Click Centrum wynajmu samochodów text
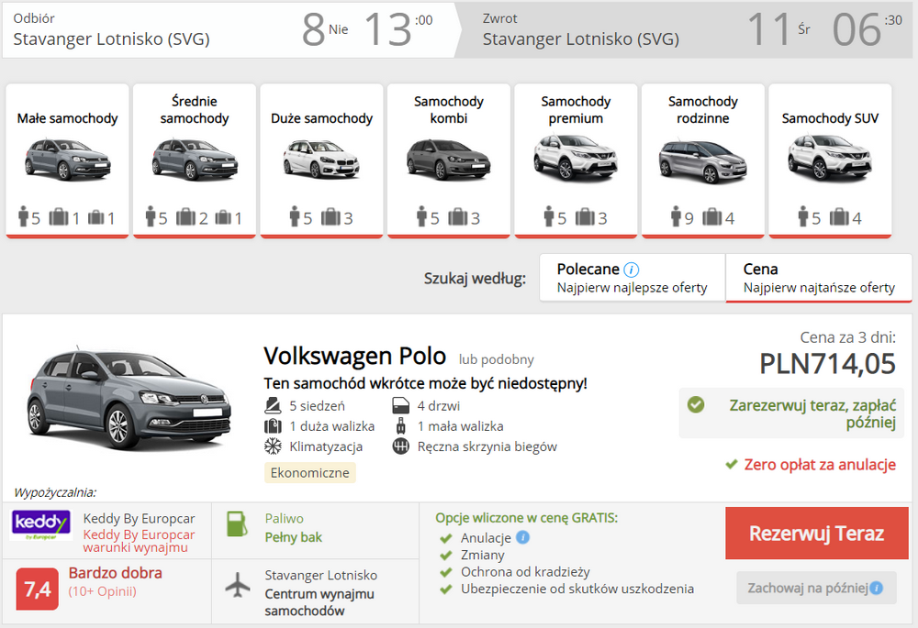This screenshot has height=628, width=918. pyautogui.click(x=319, y=602)
